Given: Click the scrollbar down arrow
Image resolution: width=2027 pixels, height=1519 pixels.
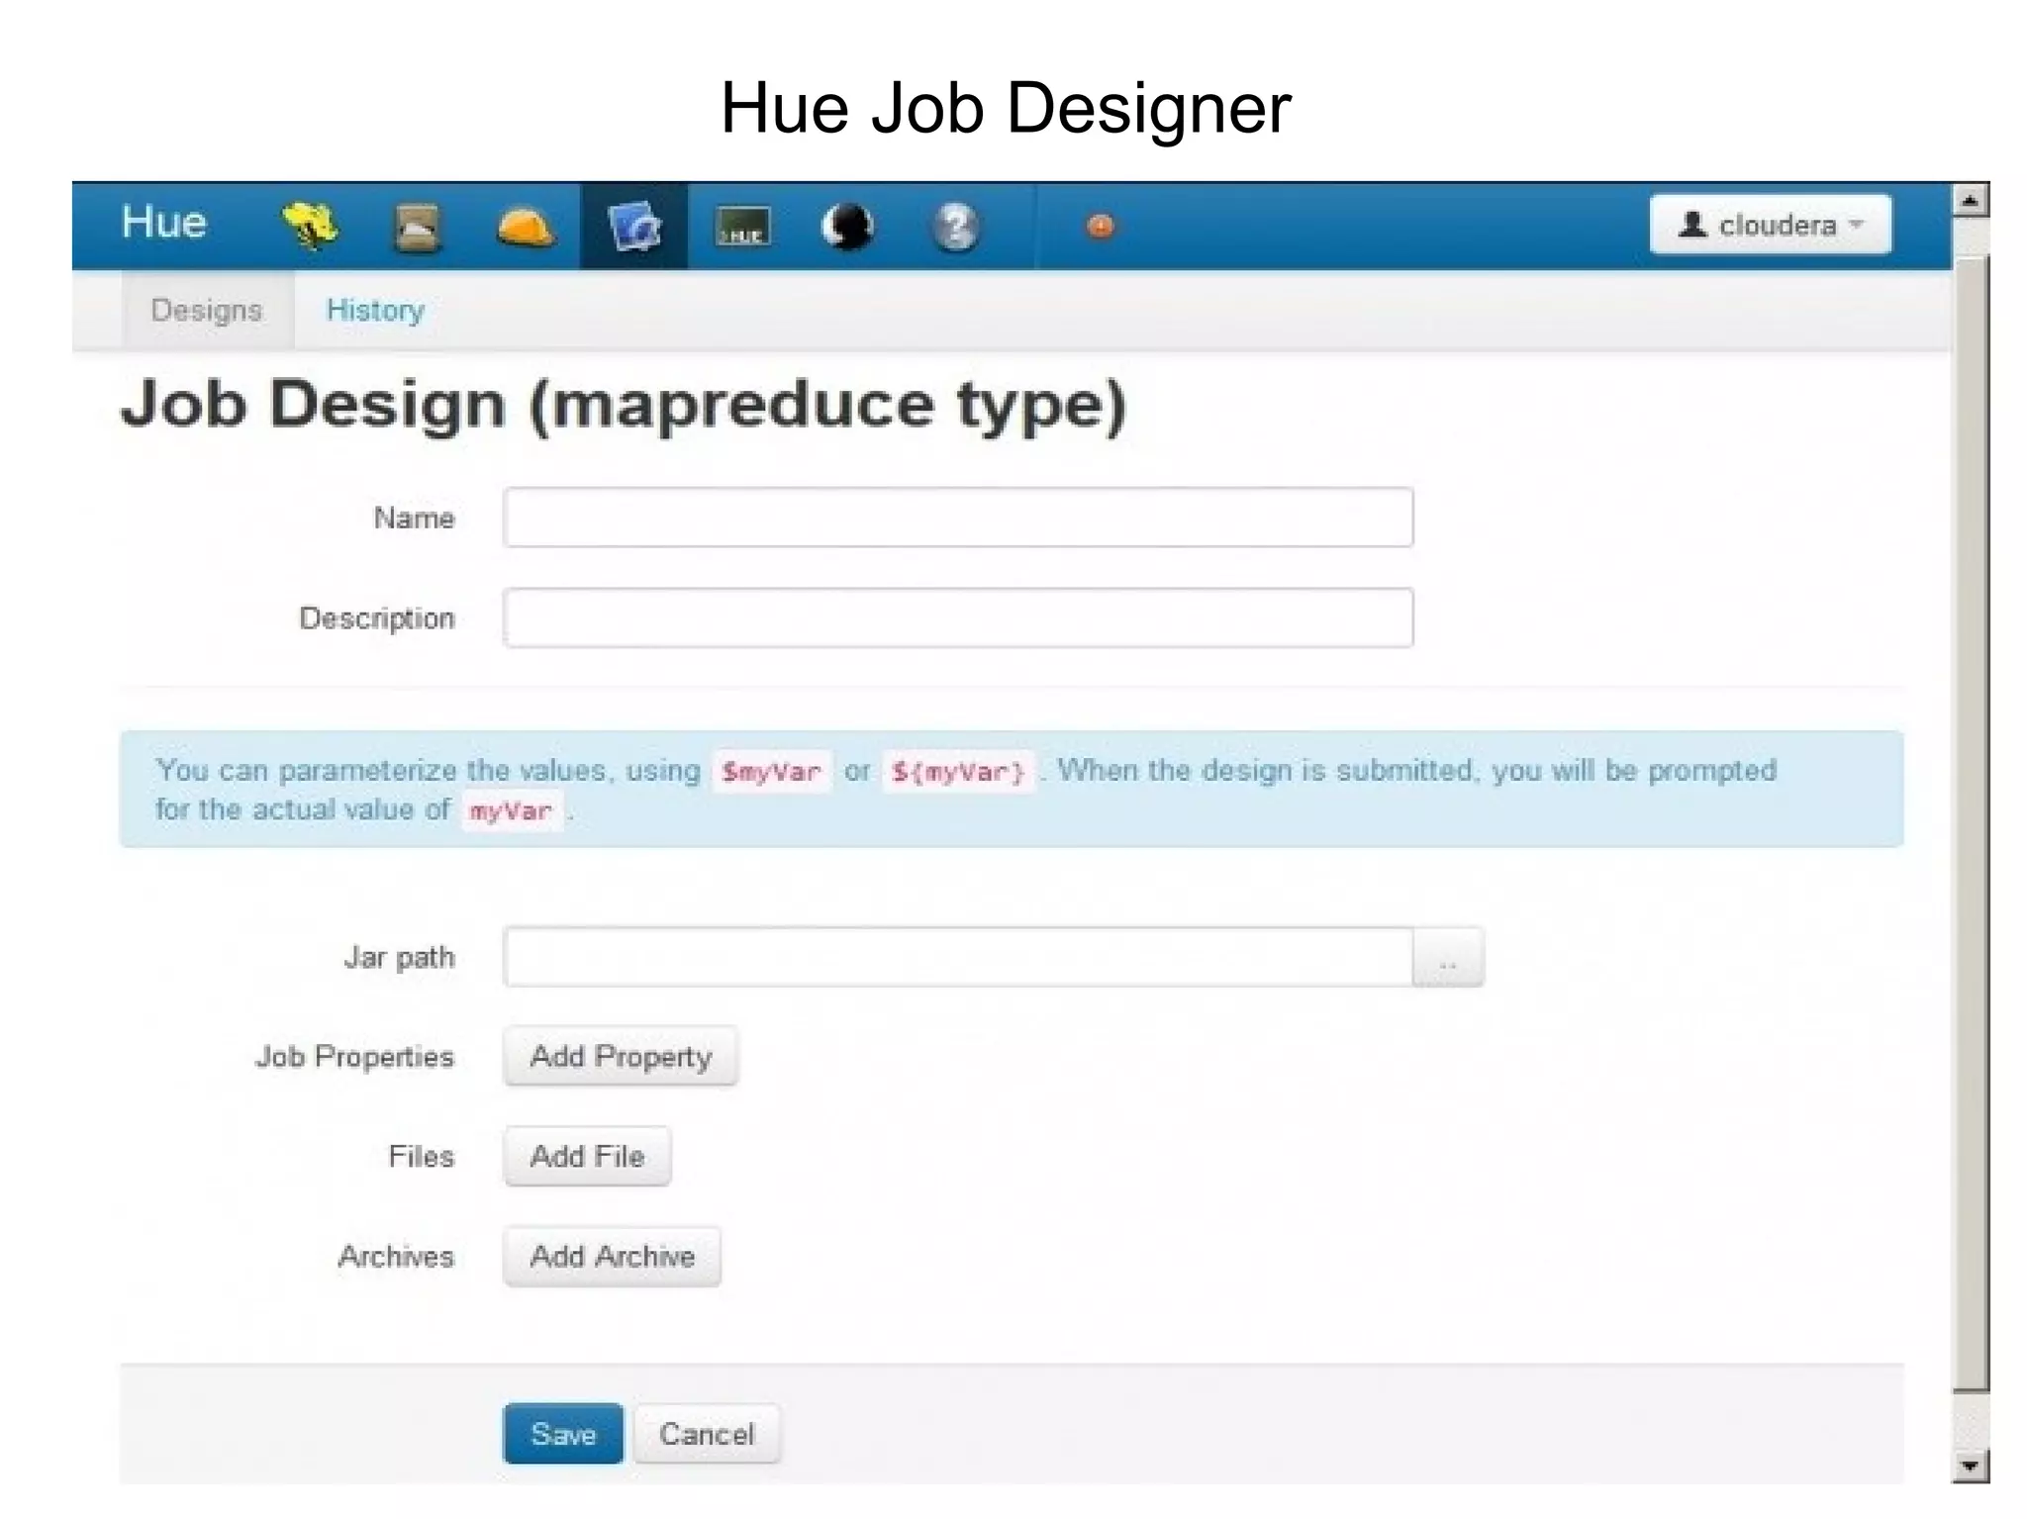Looking at the screenshot, I should point(1971,1466).
